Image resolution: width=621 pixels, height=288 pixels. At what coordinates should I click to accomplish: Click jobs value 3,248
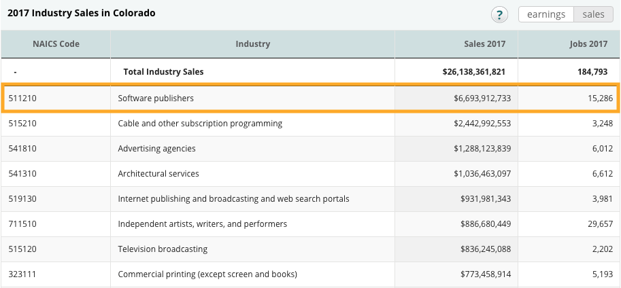(603, 124)
